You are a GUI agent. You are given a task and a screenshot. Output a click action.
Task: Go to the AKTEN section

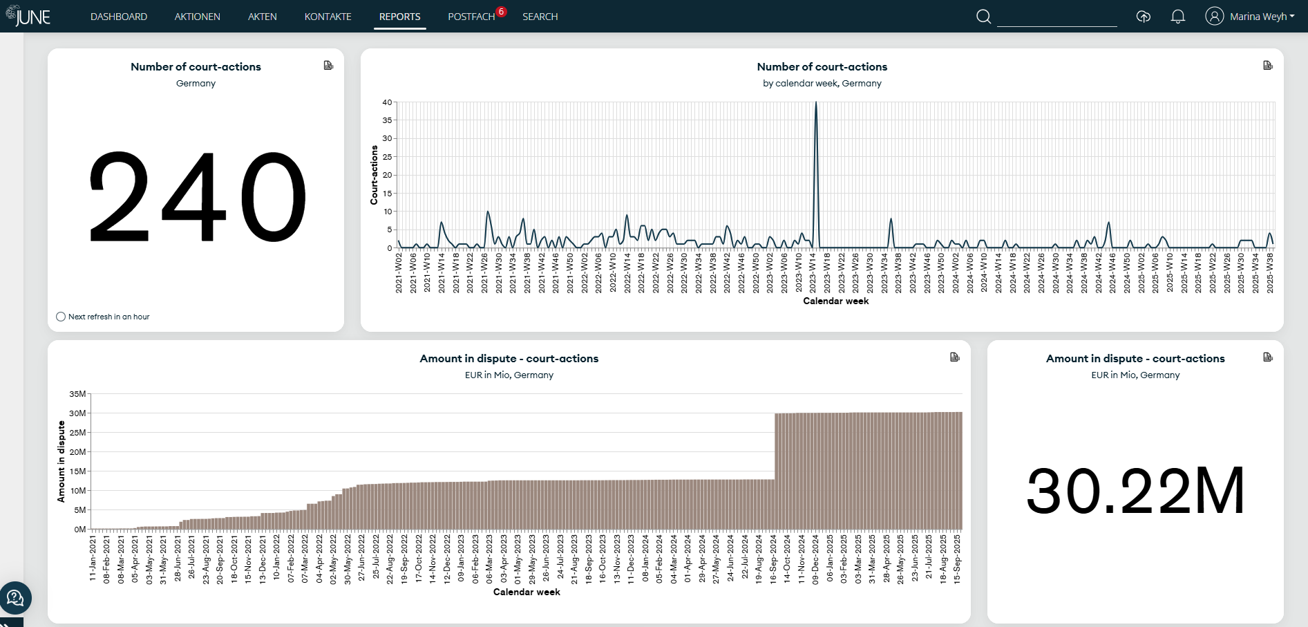point(263,17)
